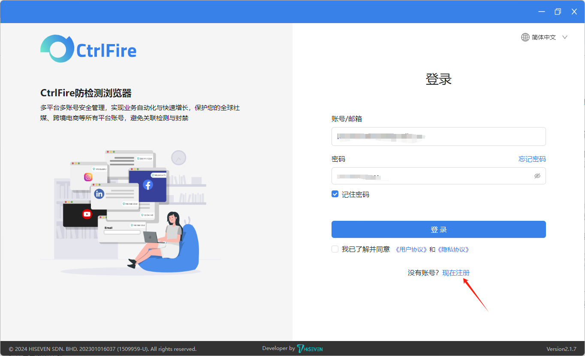Click the 账号/邮箱 input field

[x=438, y=136]
